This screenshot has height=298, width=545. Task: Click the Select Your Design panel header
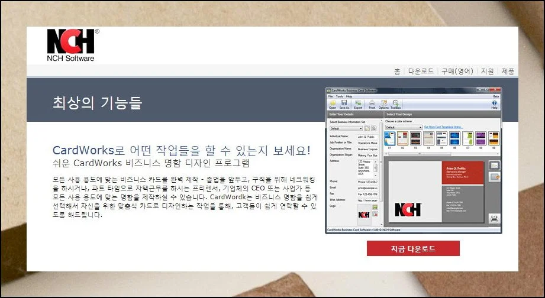[443, 114]
